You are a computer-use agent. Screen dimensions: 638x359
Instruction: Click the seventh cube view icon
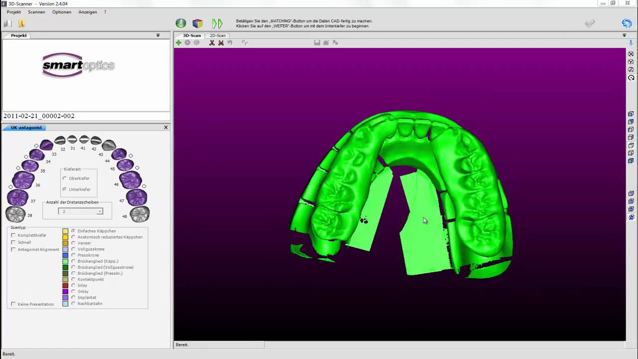[631, 161]
